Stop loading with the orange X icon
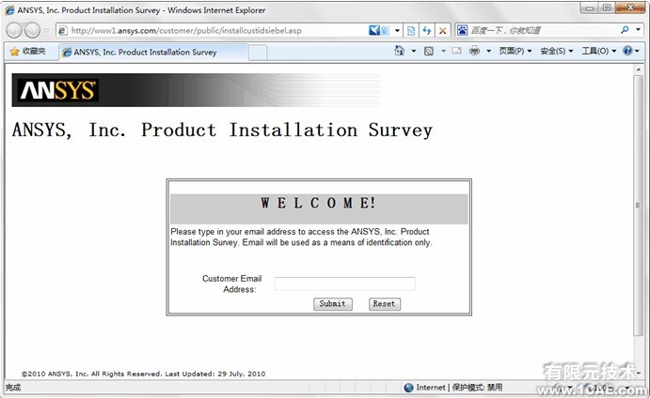This screenshot has height=398, width=650. [442, 31]
